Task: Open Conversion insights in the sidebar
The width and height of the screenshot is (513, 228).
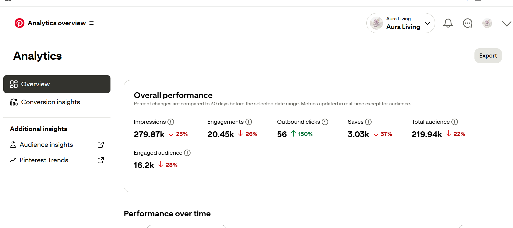Action: click(50, 102)
